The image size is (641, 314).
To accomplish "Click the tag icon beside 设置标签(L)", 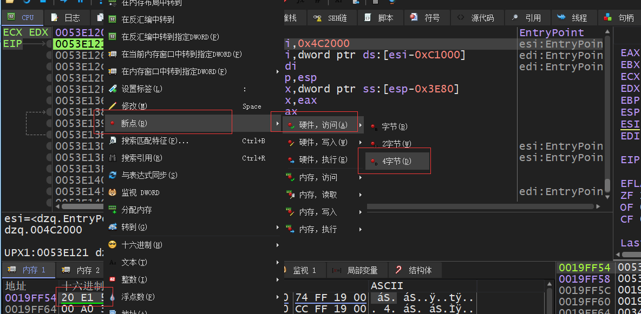I will click(x=113, y=89).
